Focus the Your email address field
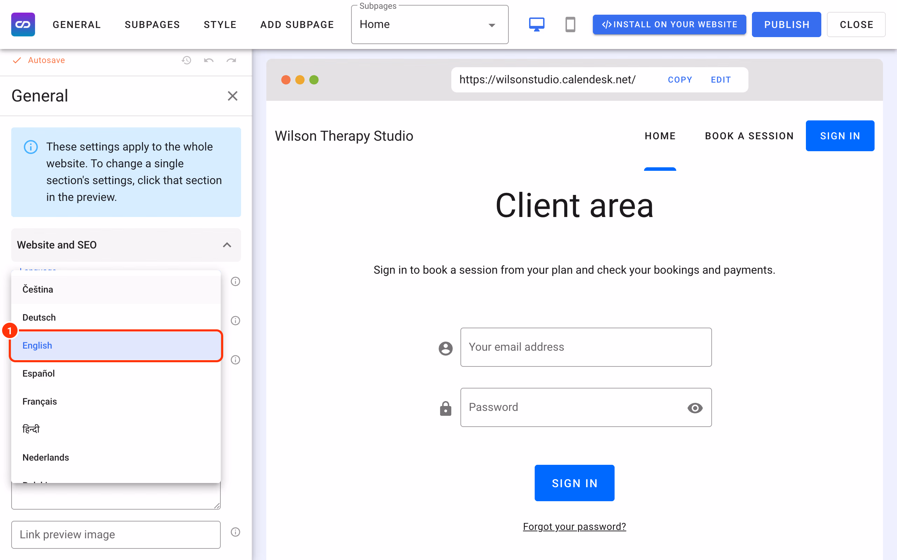The width and height of the screenshot is (897, 560). pyautogui.click(x=586, y=347)
